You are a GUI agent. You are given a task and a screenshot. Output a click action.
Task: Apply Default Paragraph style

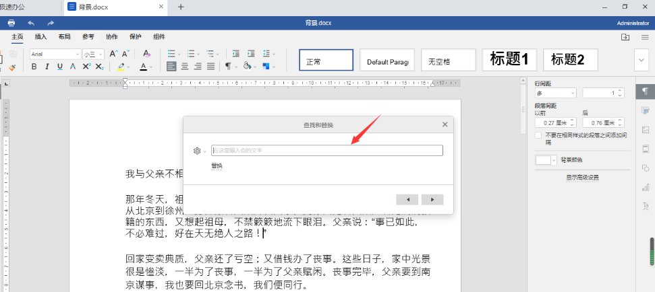click(x=387, y=60)
